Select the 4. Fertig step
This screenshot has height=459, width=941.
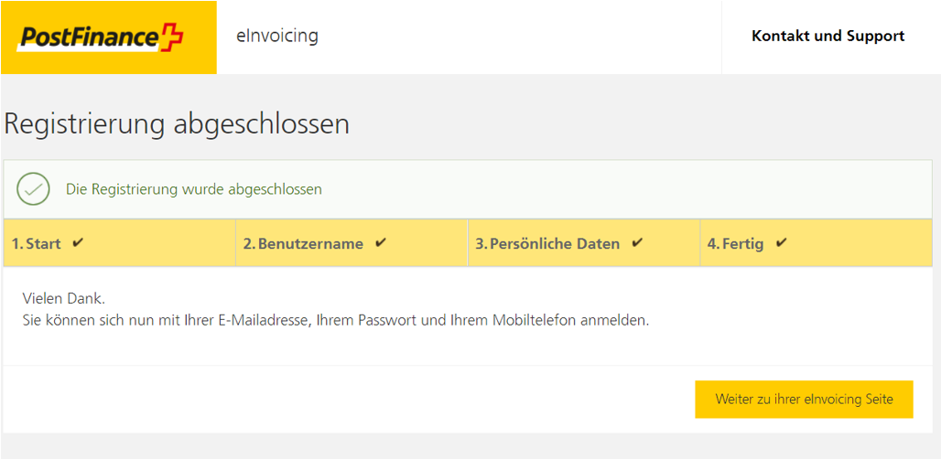[x=817, y=243]
